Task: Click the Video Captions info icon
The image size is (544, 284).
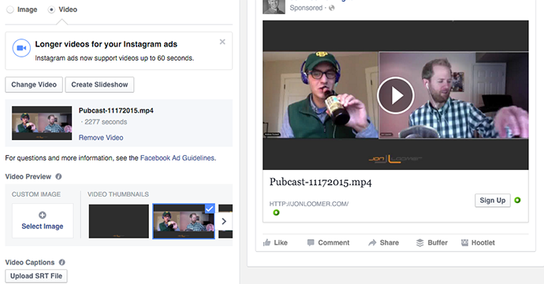Action: click(x=62, y=262)
